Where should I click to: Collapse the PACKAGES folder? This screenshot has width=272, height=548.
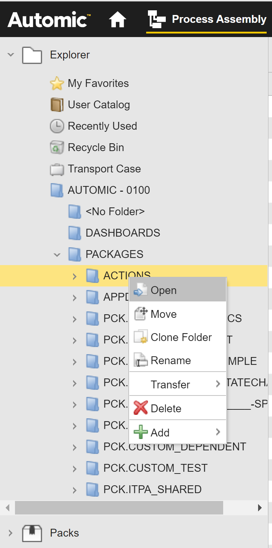click(57, 254)
